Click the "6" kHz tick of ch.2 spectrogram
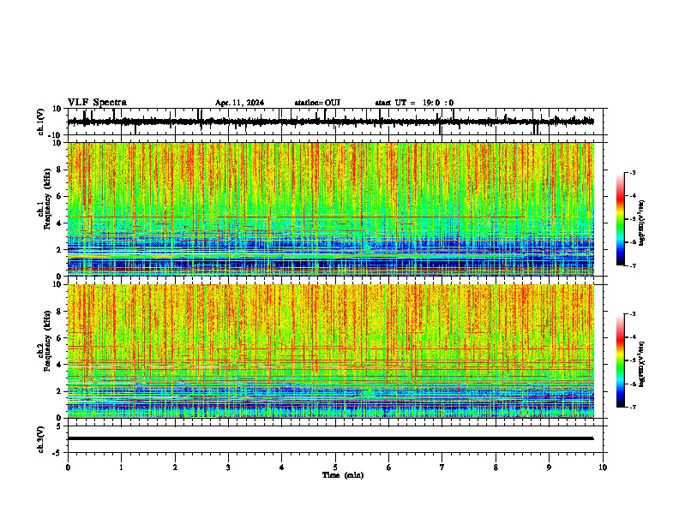Screen dimensions: 679x524 pos(61,337)
